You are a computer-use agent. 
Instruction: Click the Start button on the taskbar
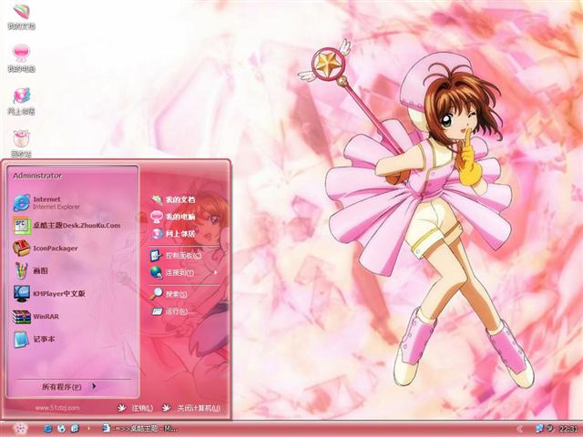click(20, 428)
